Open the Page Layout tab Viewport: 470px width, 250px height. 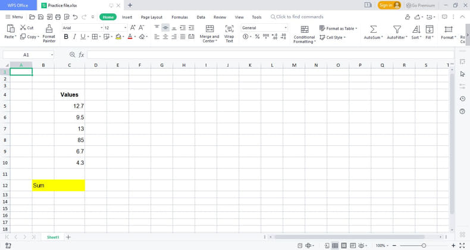pyautogui.click(x=152, y=17)
